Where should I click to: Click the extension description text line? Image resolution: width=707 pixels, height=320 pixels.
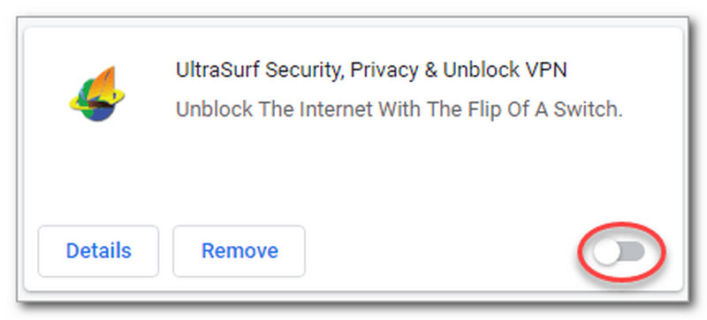coord(399,109)
